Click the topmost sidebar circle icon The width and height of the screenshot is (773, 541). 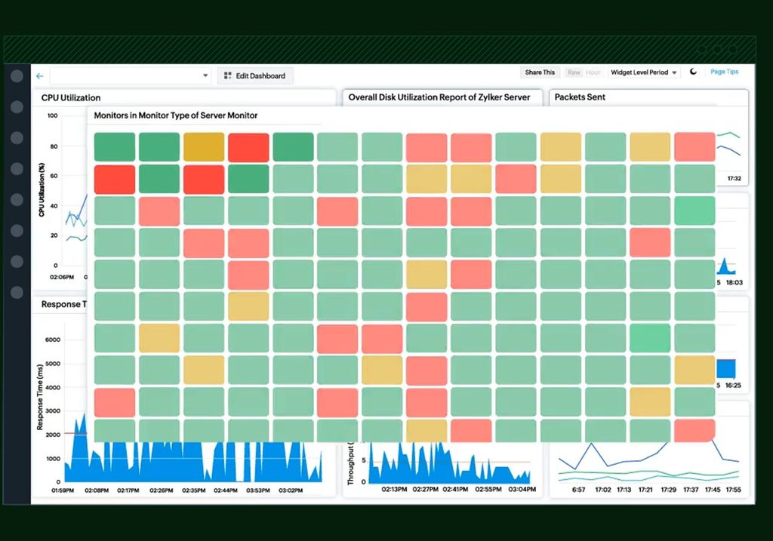click(16, 75)
